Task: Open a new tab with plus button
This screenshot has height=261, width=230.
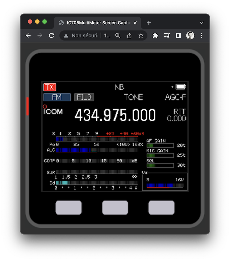Action: coord(149,23)
